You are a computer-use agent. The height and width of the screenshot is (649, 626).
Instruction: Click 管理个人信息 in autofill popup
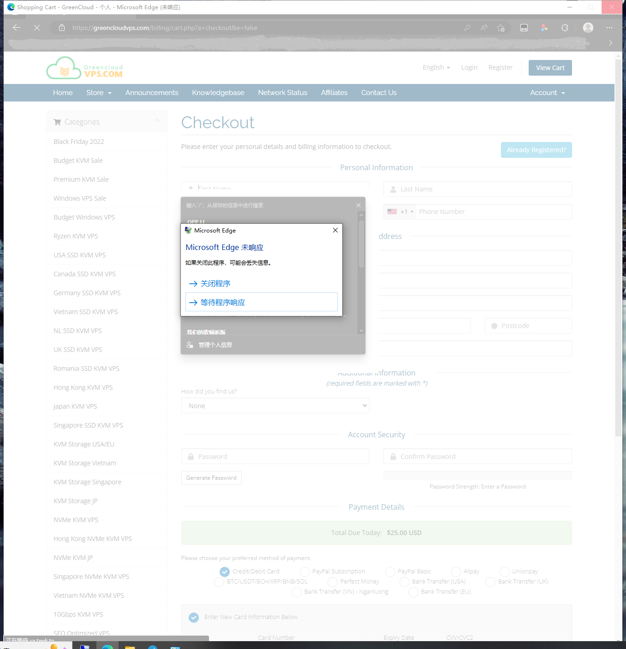[215, 345]
